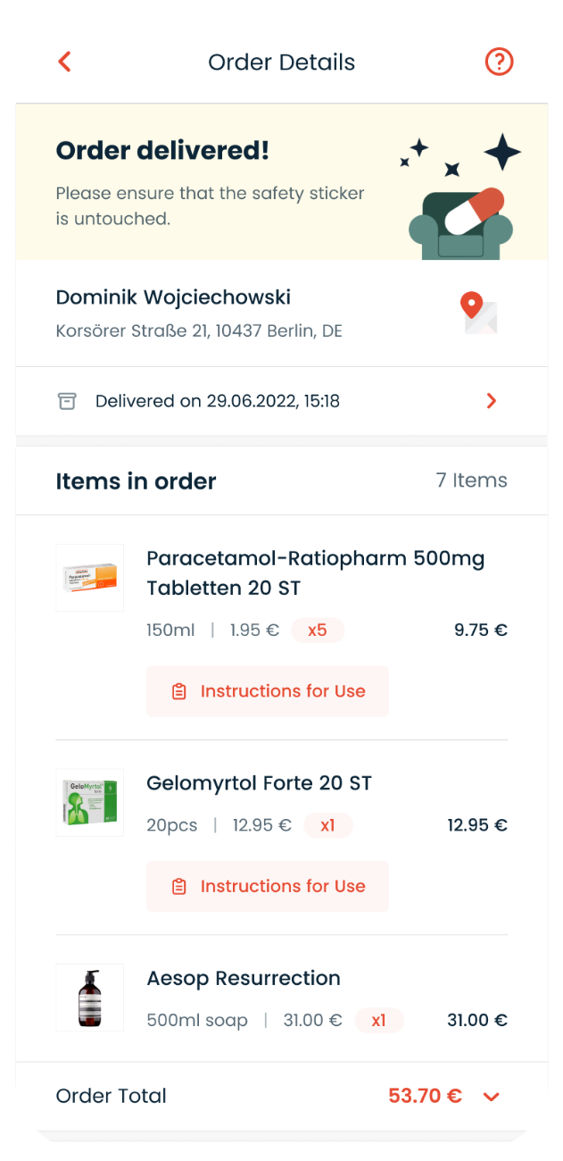Viewport: 563px width, 1161px height.
Task: Tap the delivery box icon
Action: (x=67, y=401)
